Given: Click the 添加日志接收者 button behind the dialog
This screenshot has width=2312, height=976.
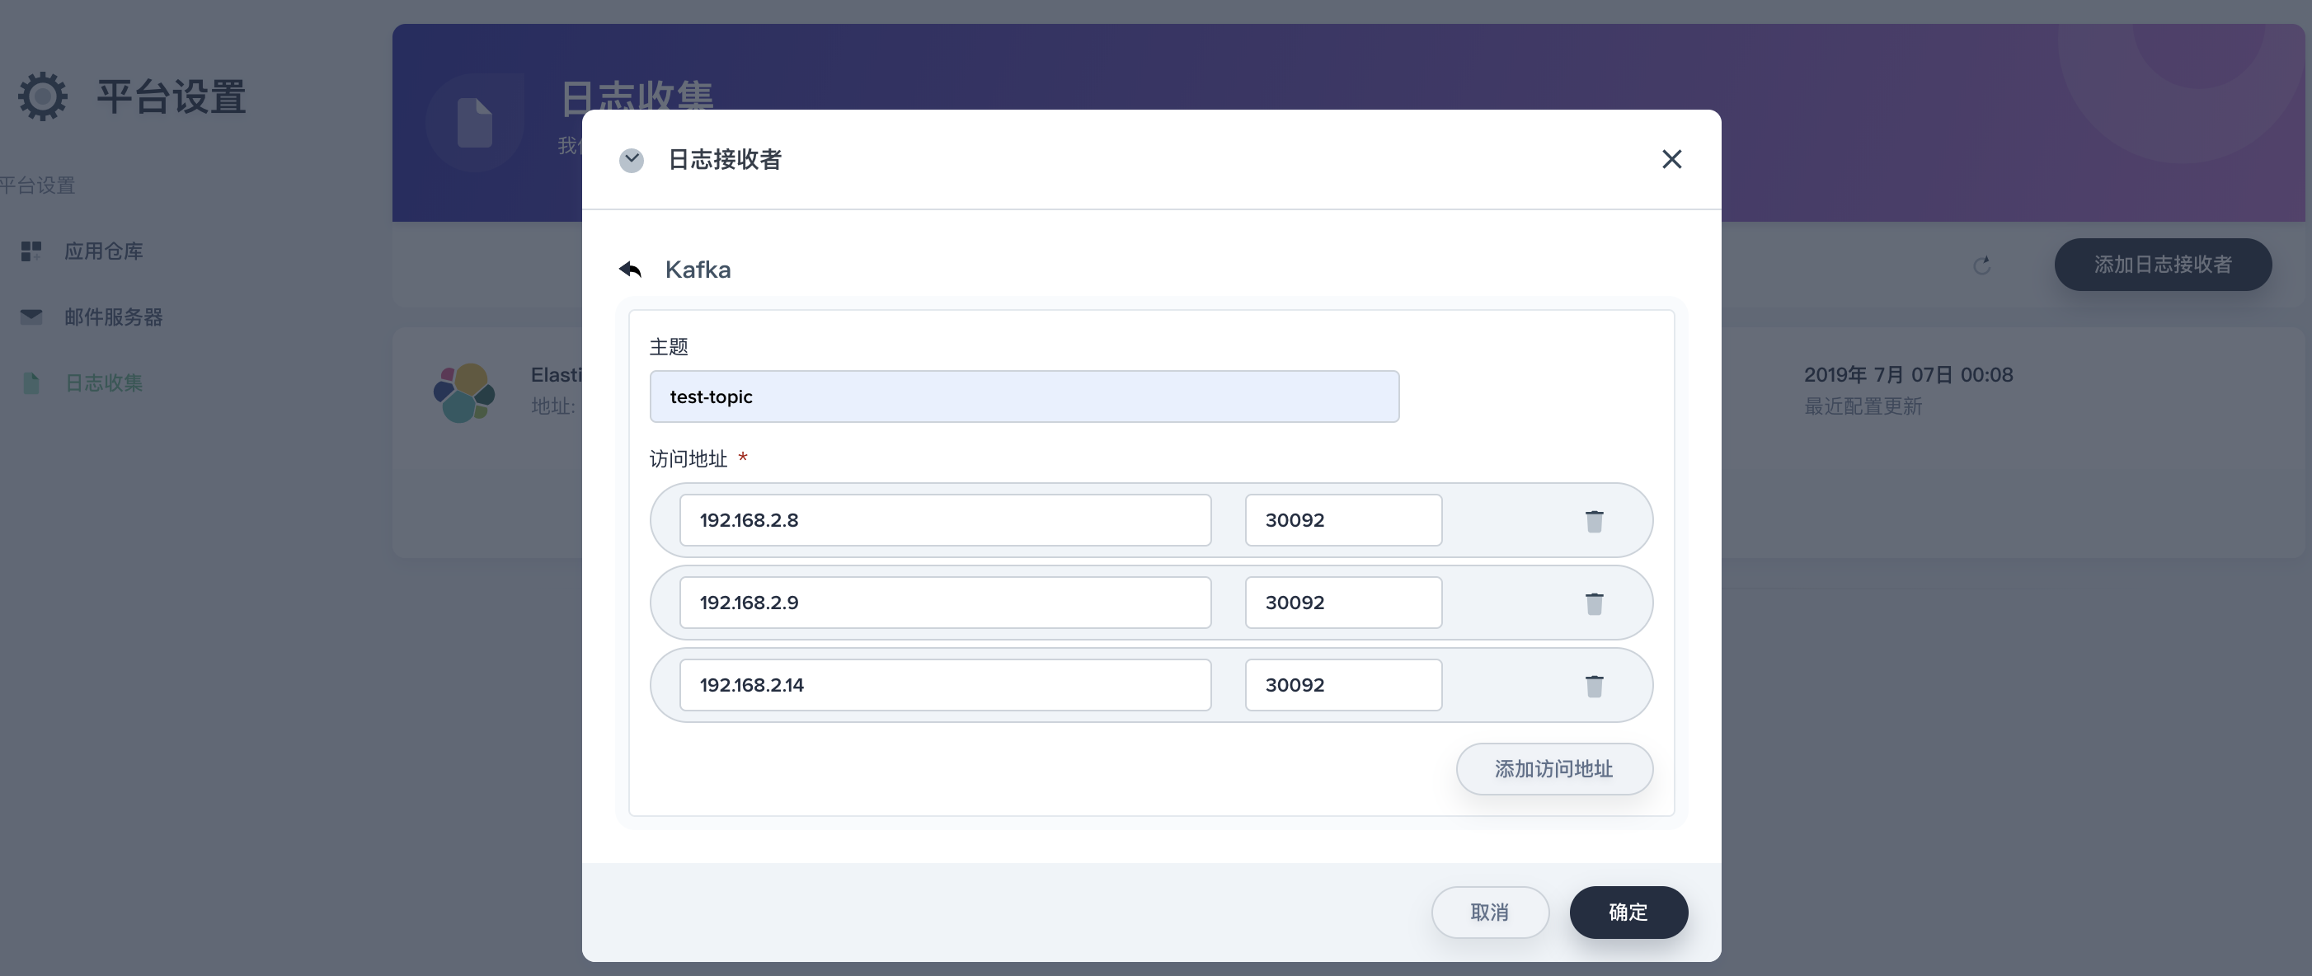Looking at the screenshot, I should (2163, 265).
